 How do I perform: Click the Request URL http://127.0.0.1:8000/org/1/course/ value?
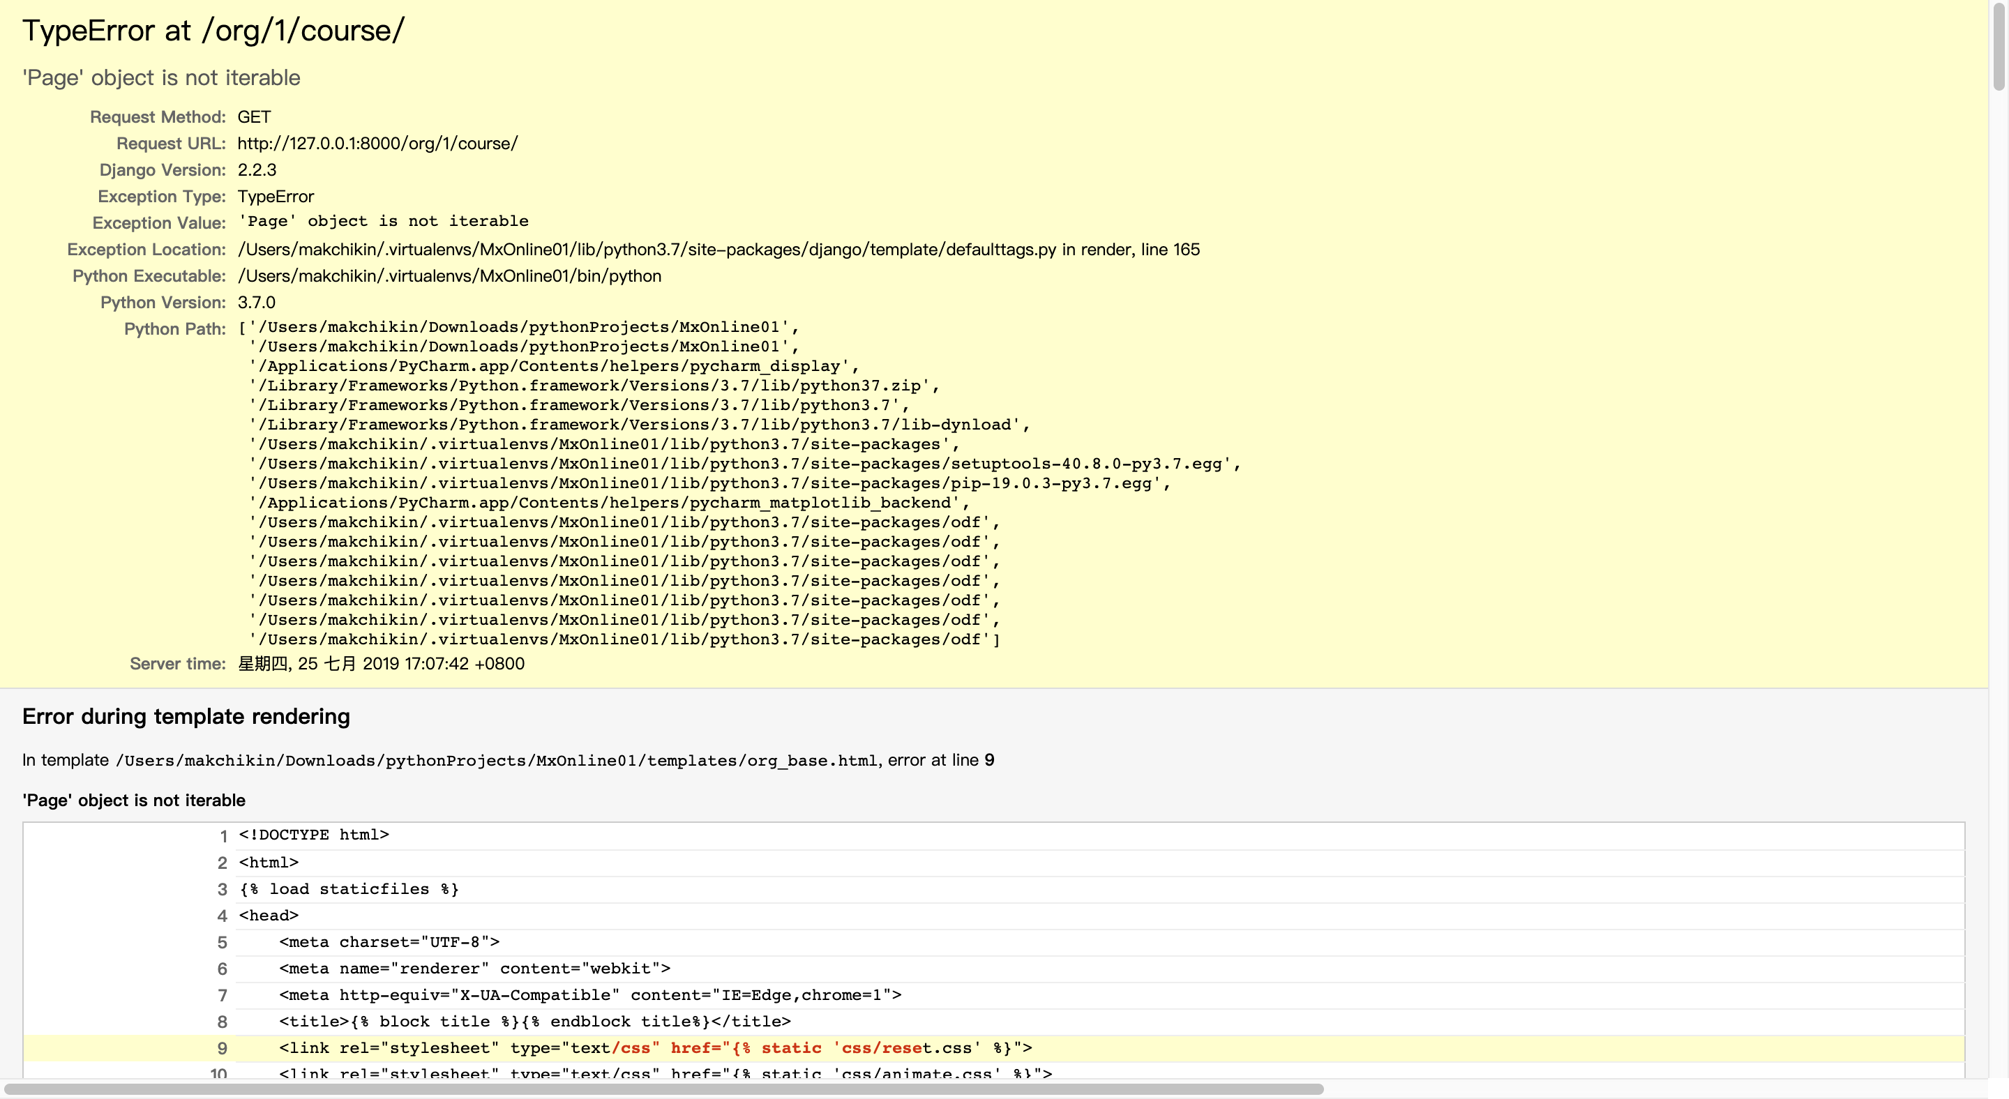pos(377,144)
